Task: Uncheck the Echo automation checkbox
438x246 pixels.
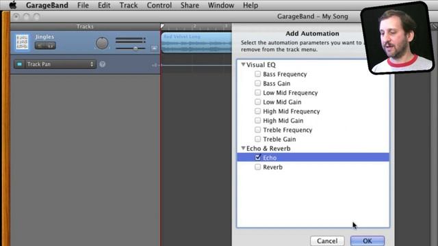Action: (x=258, y=157)
